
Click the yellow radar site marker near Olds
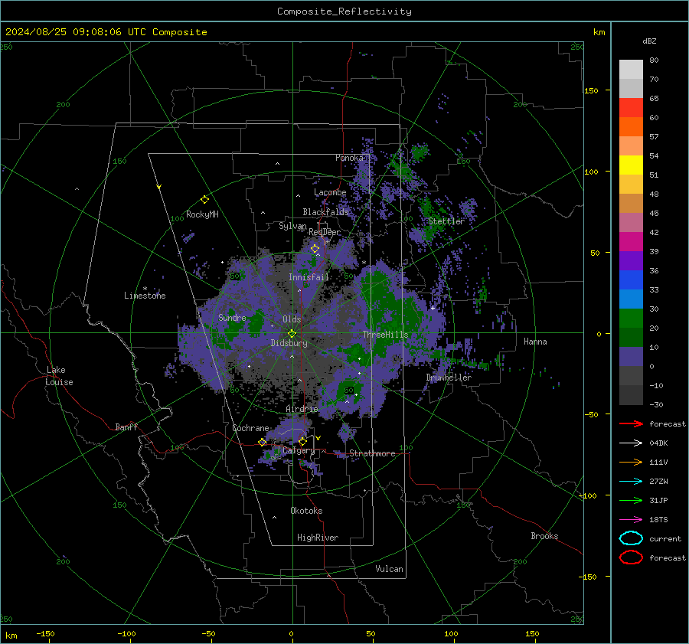[x=292, y=334]
